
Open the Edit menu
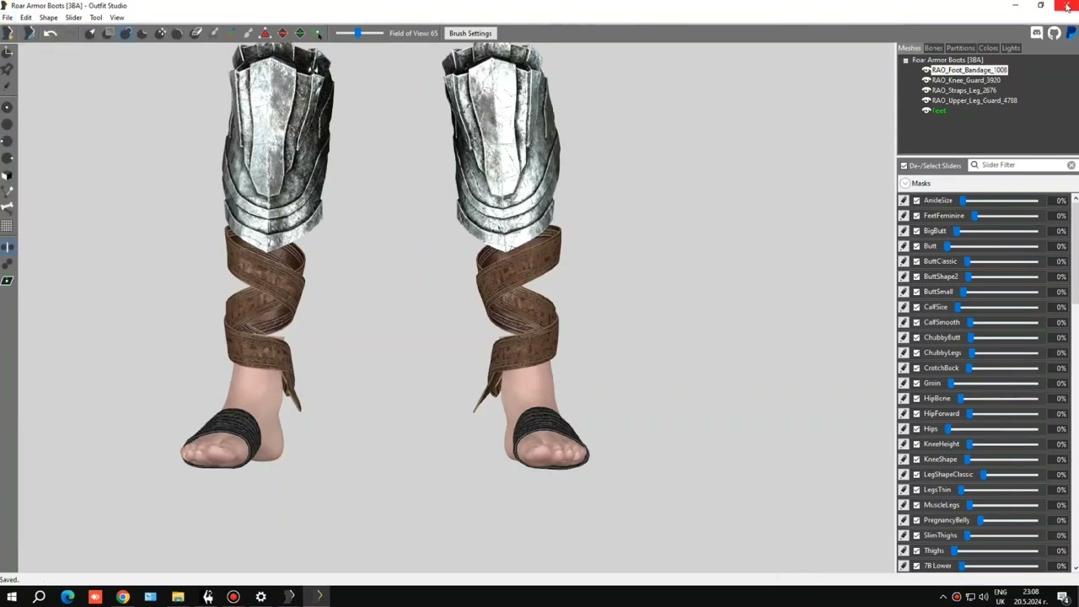pos(25,18)
